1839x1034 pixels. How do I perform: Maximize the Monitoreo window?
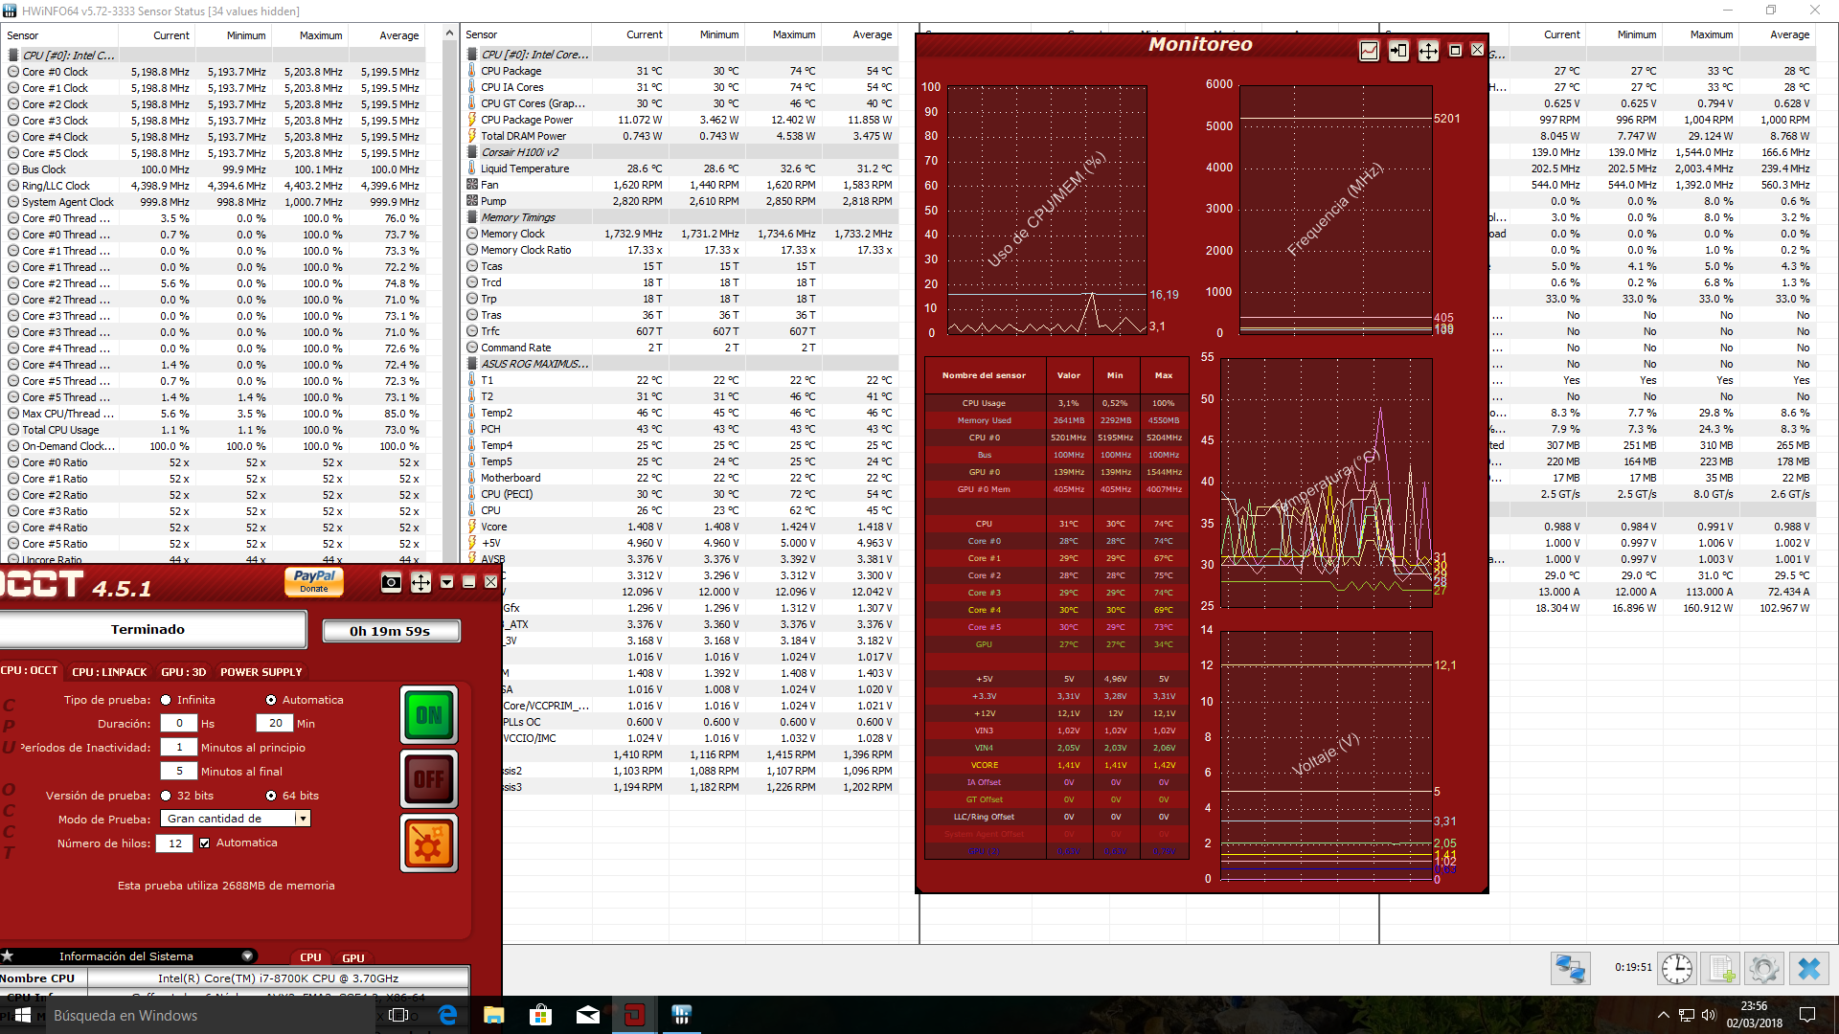[x=1455, y=51]
